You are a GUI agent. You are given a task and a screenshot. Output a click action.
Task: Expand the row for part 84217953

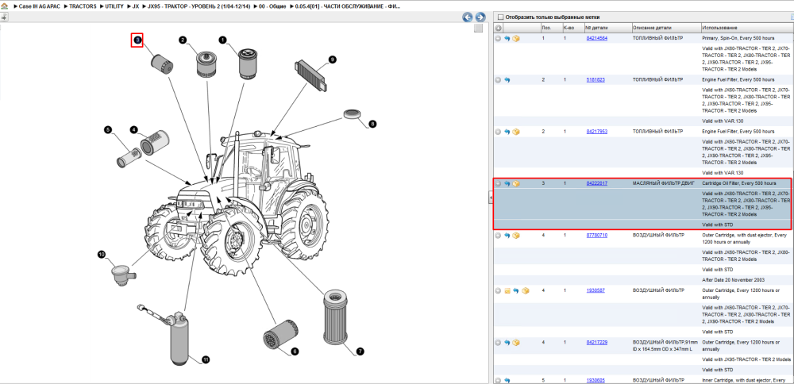[x=499, y=132]
